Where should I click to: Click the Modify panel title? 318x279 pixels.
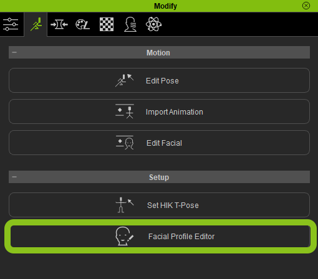(165, 6)
